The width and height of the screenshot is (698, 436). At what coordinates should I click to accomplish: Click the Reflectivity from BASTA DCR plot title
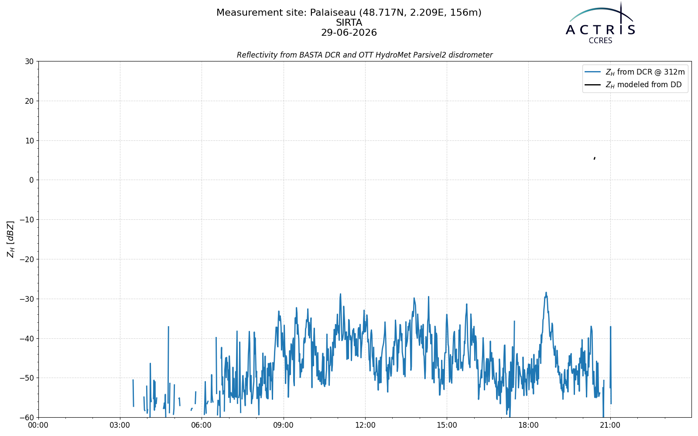click(365, 55)
